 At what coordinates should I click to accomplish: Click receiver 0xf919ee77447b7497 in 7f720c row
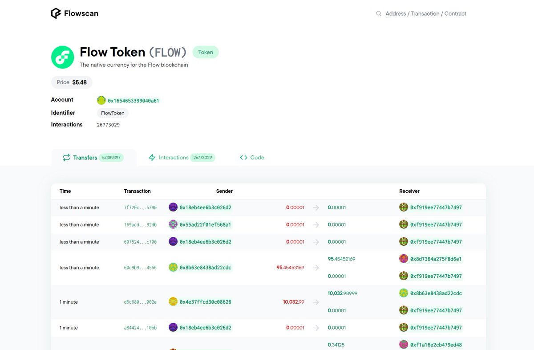[436, 208]
